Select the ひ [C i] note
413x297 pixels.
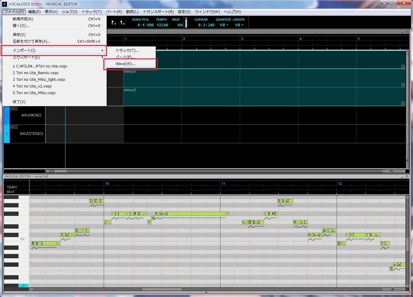[x=96, y=201]
